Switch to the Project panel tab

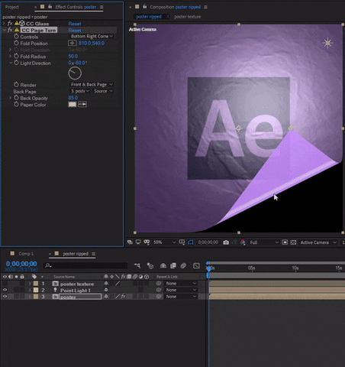(x=12, y=7)
